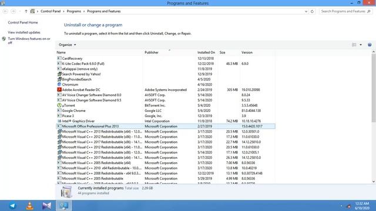Sort by Installed On column header
This screenshot has width=376, height=211.
[206, 52]
